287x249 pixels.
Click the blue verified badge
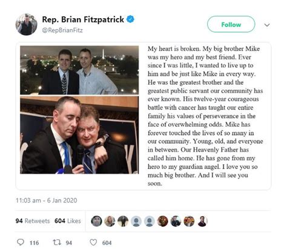coord(130,19)
